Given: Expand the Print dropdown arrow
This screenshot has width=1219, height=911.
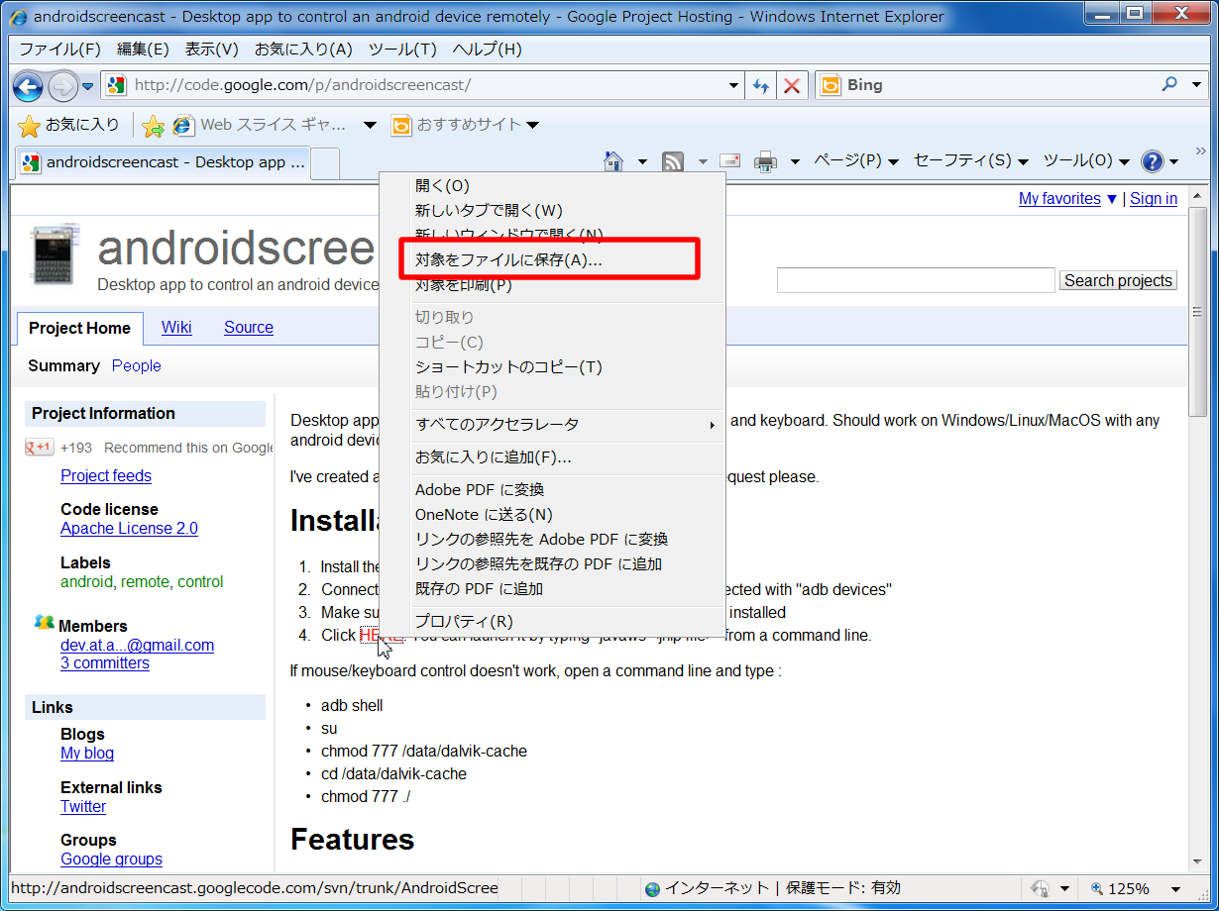Looking at the screenshot, I should click(x=794, y=161).
